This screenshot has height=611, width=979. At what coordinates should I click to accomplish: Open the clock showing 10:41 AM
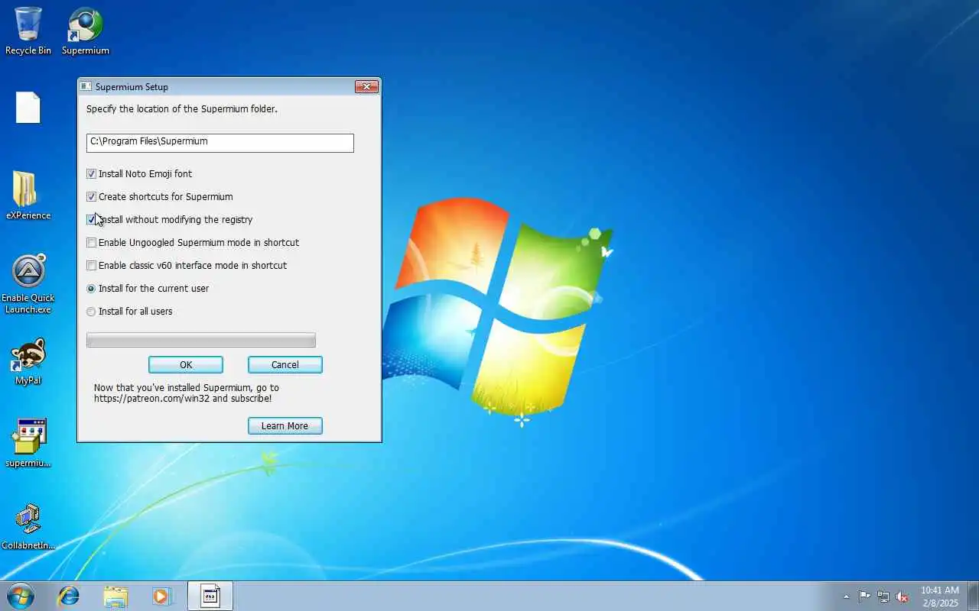tap(939, 596)
